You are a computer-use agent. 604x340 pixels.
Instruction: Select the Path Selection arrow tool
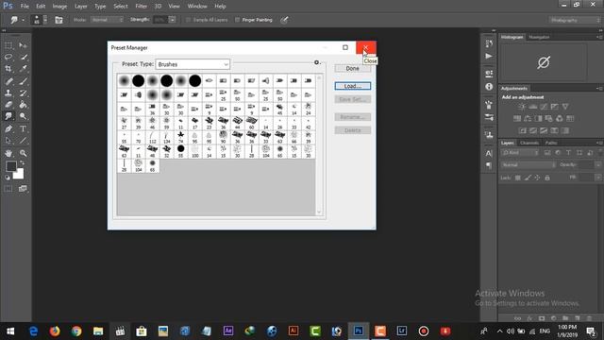8,141
